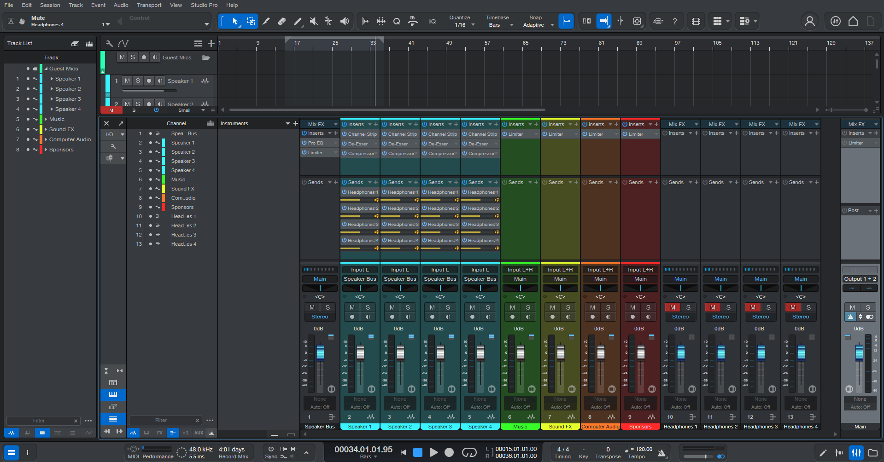The width and height of the screenshot is (884, 462).
Task: Select the Eraser tool
Action: pos(282,21)
